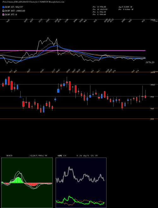
Task: Click the 'Pre L: 984.10' value
Action: point(99,12)
